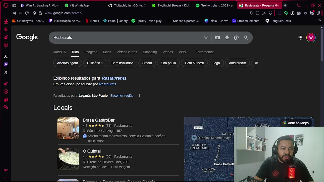Open the location permission icon in address bar

click(34, 13)
